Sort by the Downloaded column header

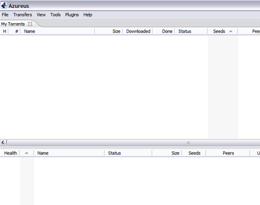coord(138,32)
